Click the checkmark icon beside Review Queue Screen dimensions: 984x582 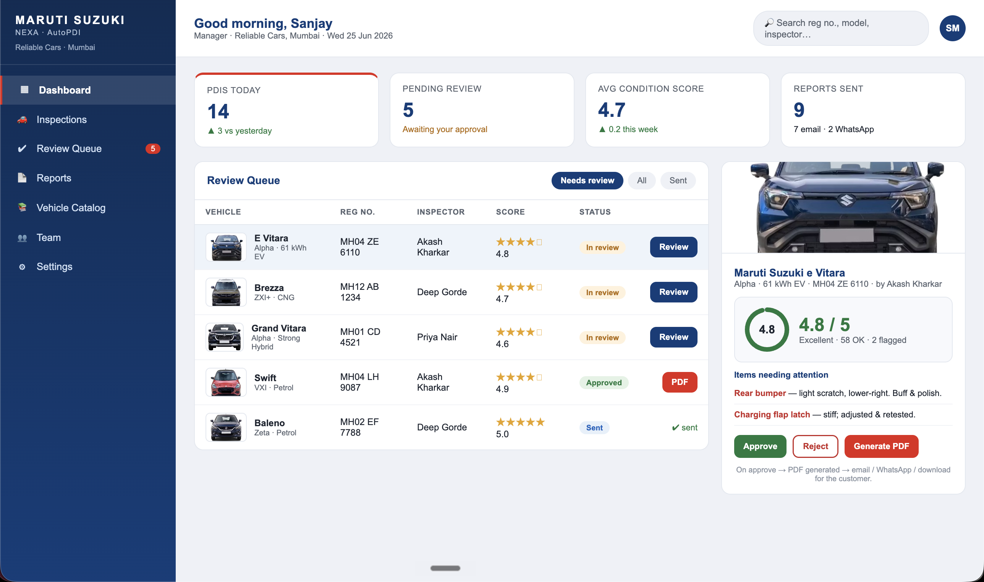23,149
